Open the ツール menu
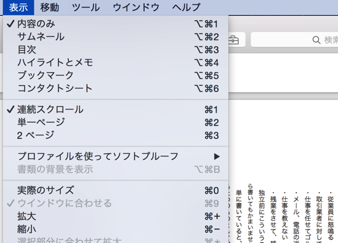The height and width of the screenshot is (243, 338). pyautogui.click(x=86, y=7)
